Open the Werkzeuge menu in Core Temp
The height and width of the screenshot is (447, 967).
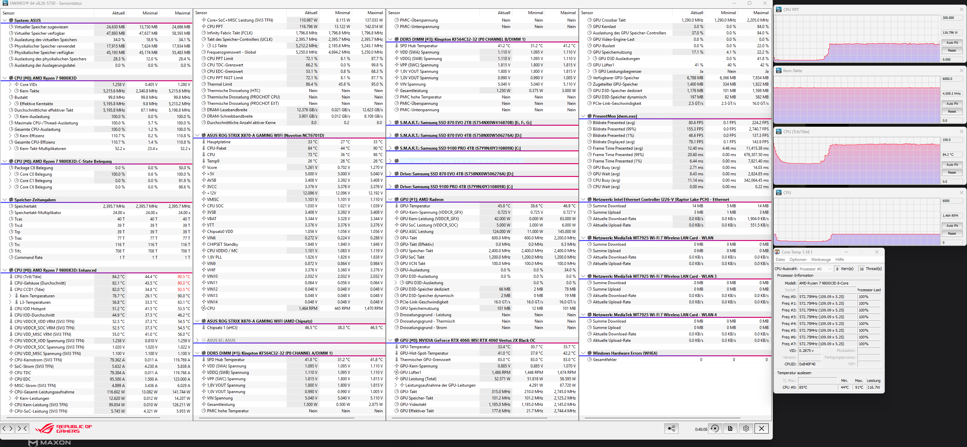click(x=821, y=259)
